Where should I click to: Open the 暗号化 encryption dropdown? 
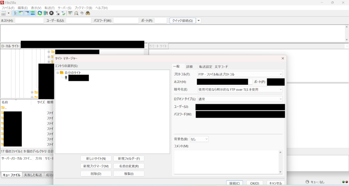coord(240,89)
